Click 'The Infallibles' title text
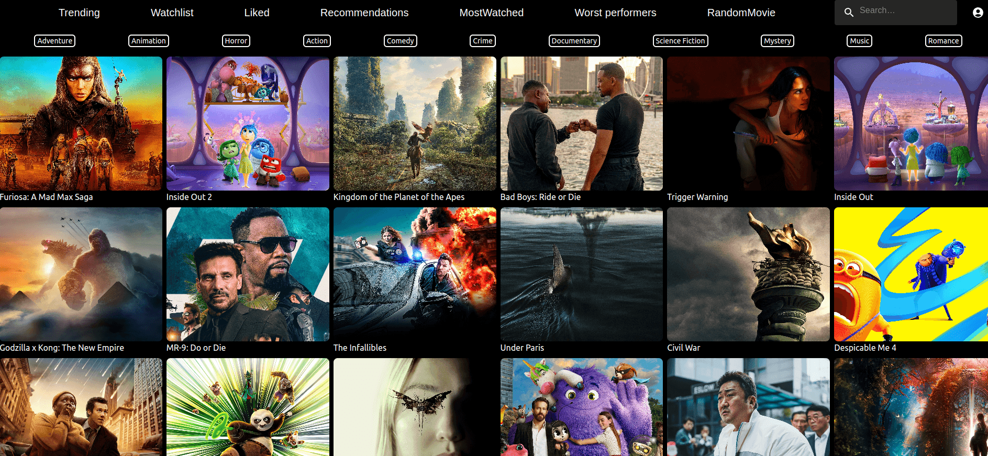 [x=360, y=348]
